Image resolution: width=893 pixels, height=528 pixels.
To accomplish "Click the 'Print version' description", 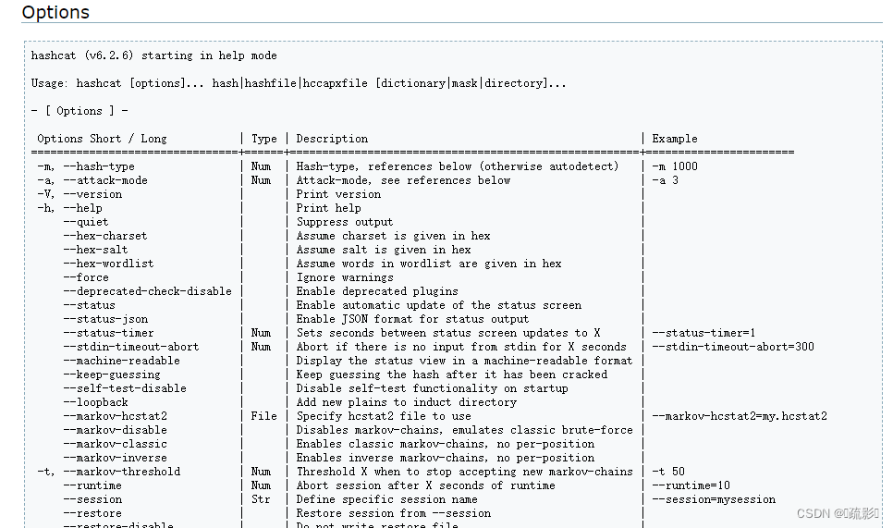I will [x=338, y=194].
